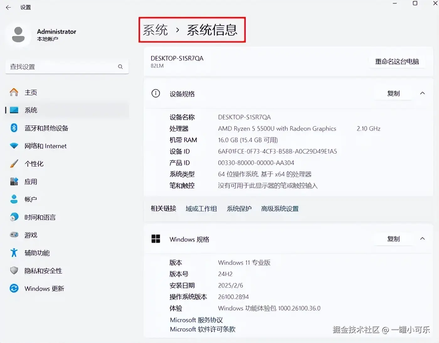The width and height of the screenshot is (439, 343).
Task: Collapse the Windows 规格 section chevron
Action: 422,239
